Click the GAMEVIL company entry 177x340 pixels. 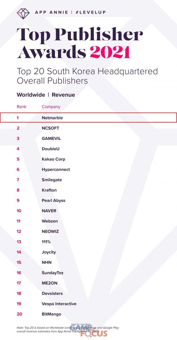point(51,138)
